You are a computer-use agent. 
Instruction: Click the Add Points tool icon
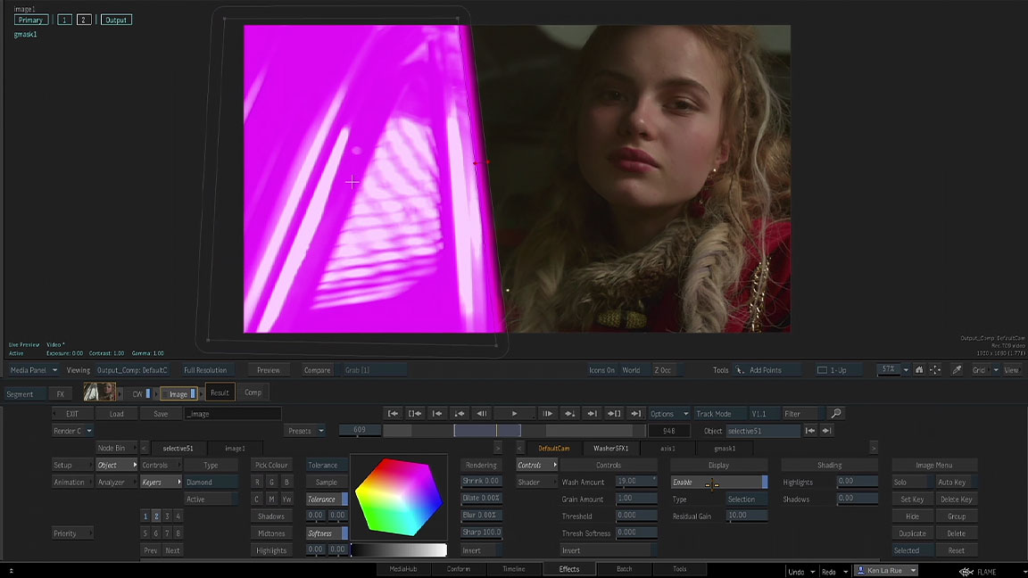740,370
